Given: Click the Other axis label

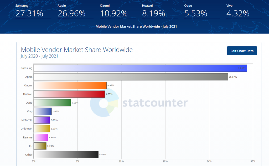Looking at the screenshot, I should (29, 155).
